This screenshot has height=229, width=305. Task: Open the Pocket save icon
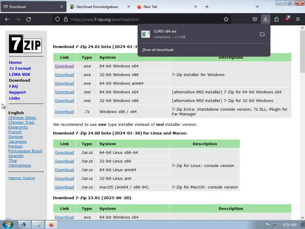click(x=255, y=19)
